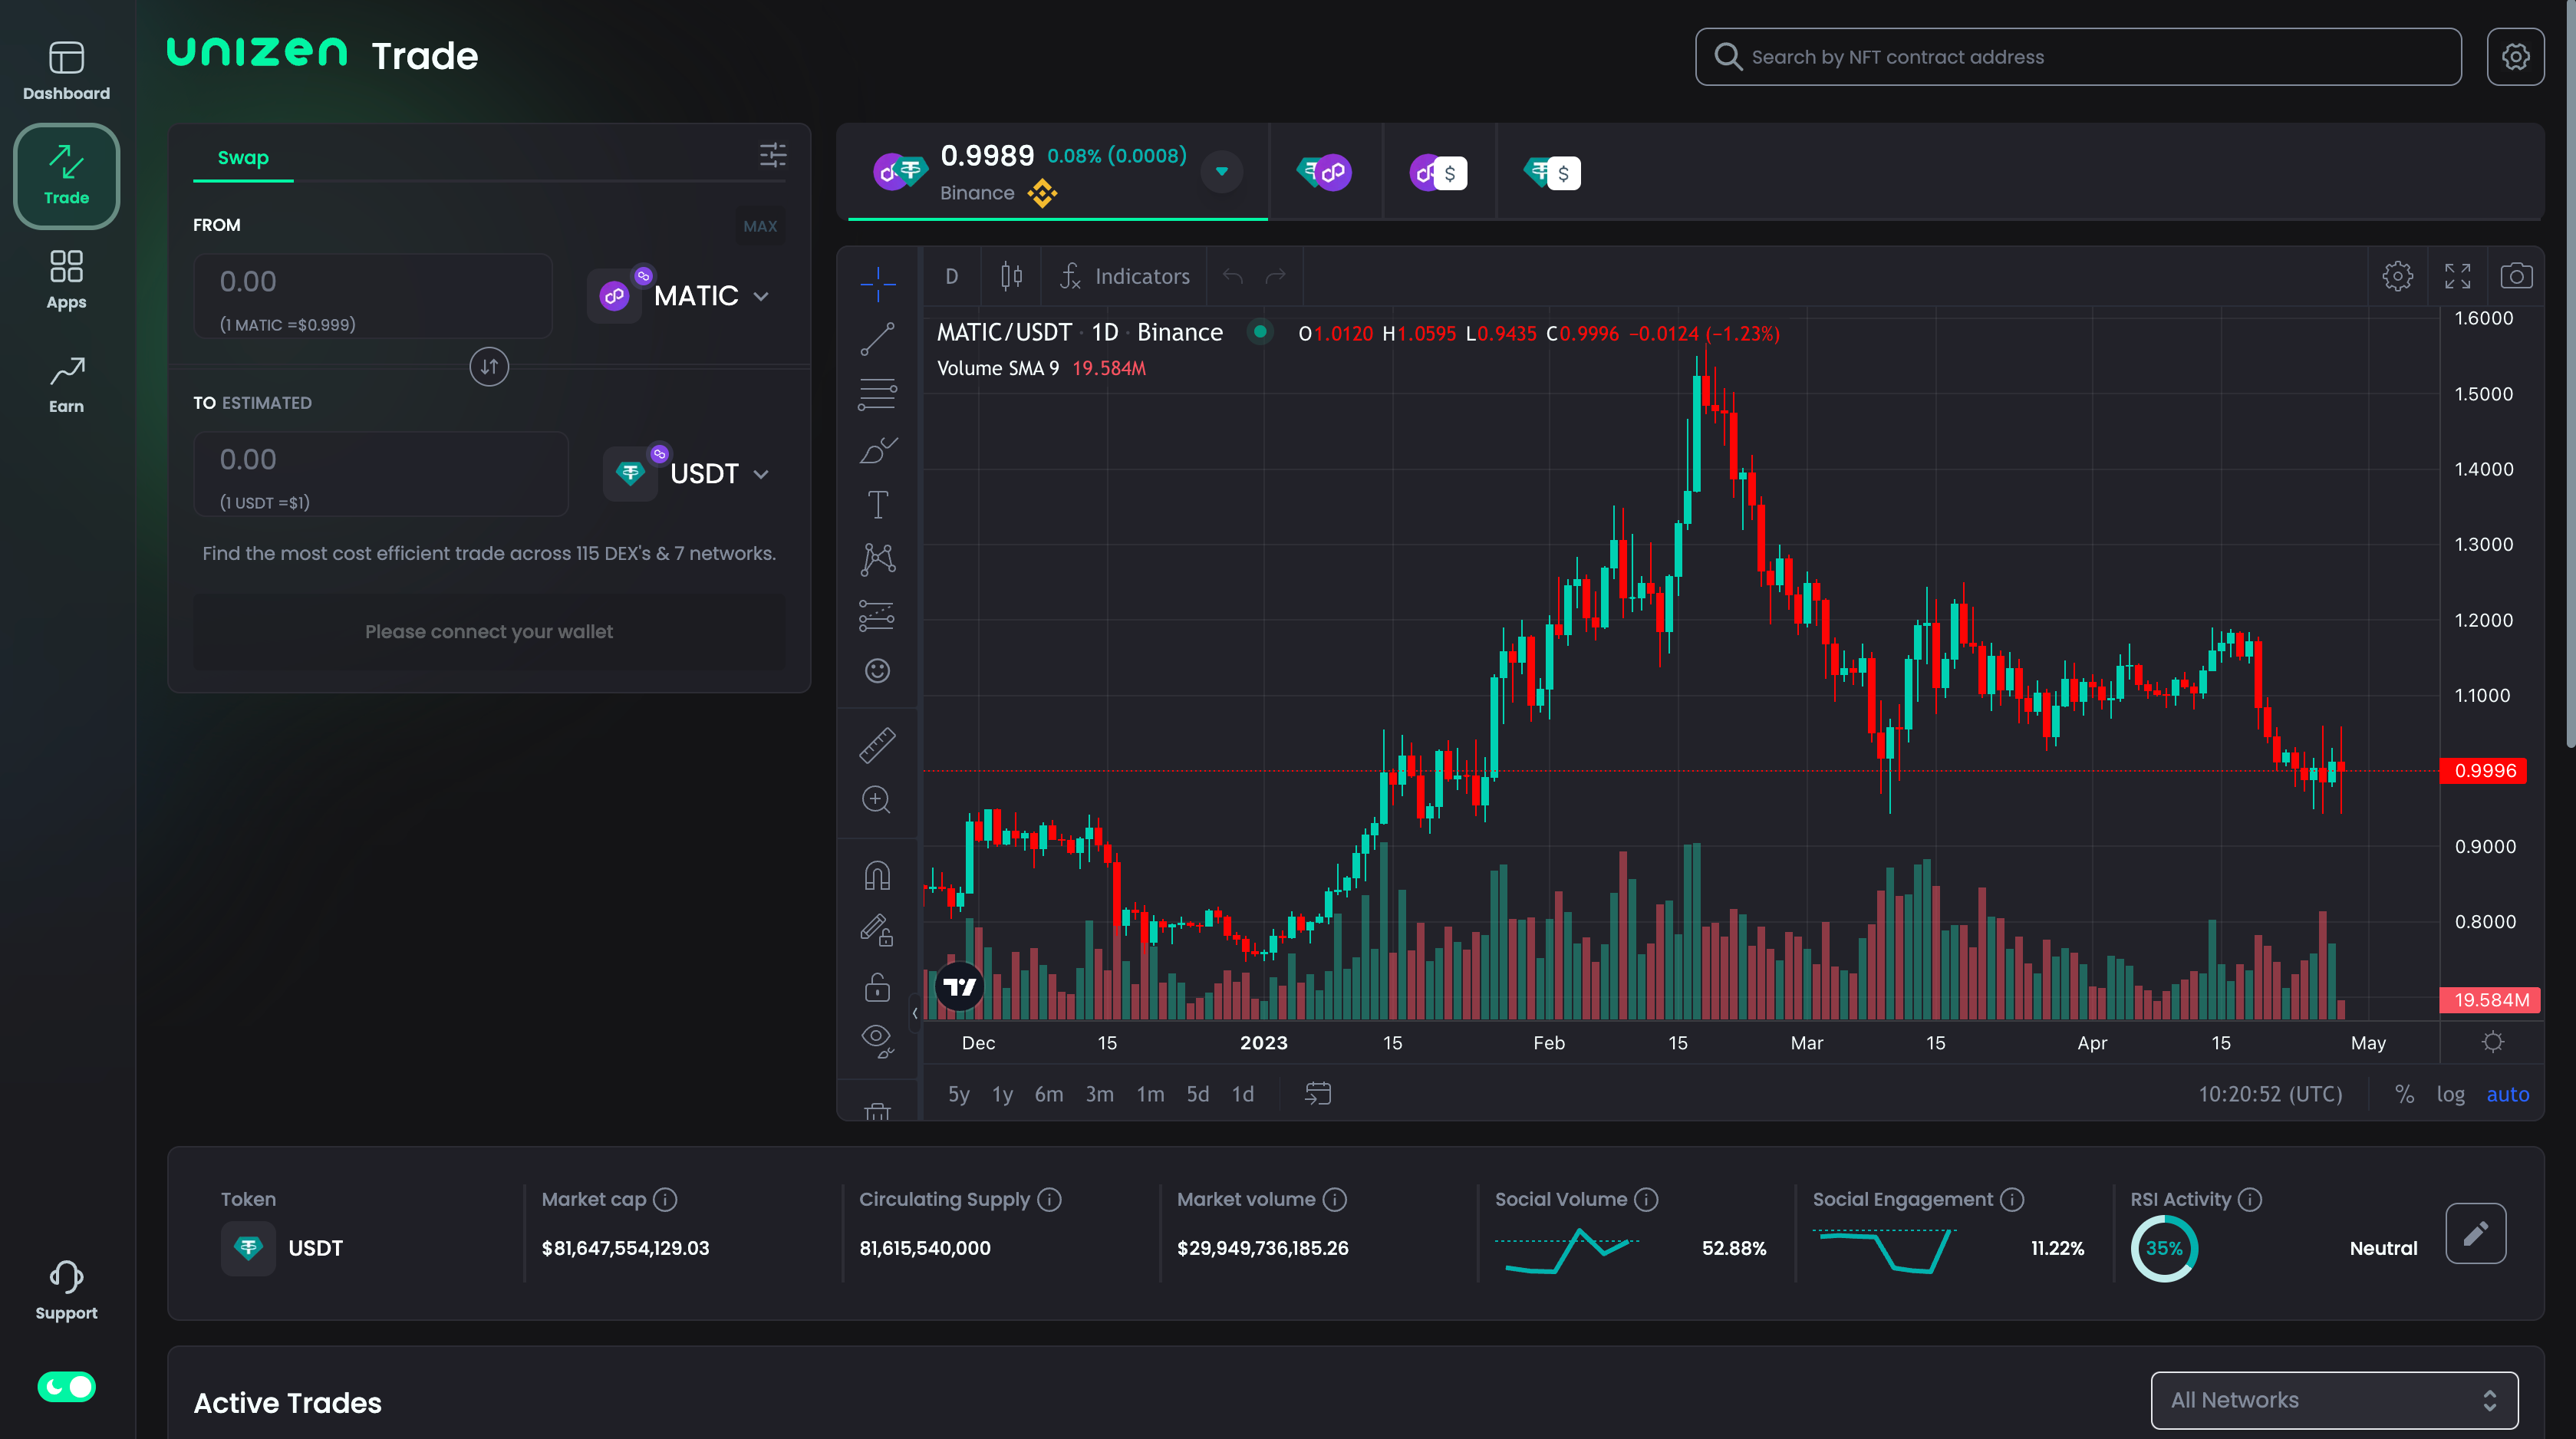This screenshot has height=1439, width=2576.
Task: Toggle log scale on chart
Action: point(2450,1094)
